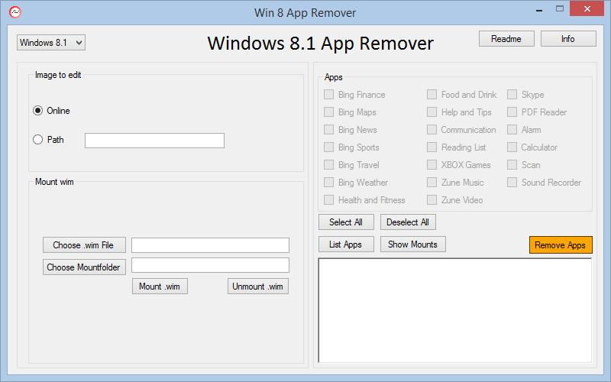This screenshot has width=611, height=382.
Task: Check the Bing Maps checkbox
Action: tap(329, 112)
